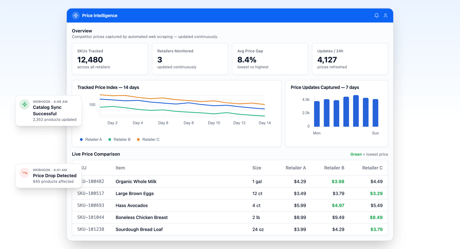Image resolution: width=460 pixels, height=249 pixels.
Task: Click the $9.49 Retailer B price
Action: pos(338,217)
